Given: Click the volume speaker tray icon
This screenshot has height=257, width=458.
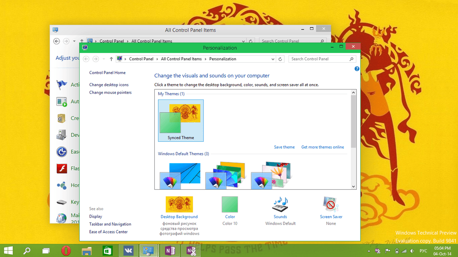Looking at the screenshot, I should click(x=412, y=251).
